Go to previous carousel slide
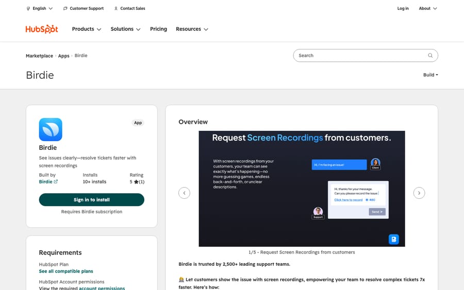 pyautogui.click(x=184, y=193)
